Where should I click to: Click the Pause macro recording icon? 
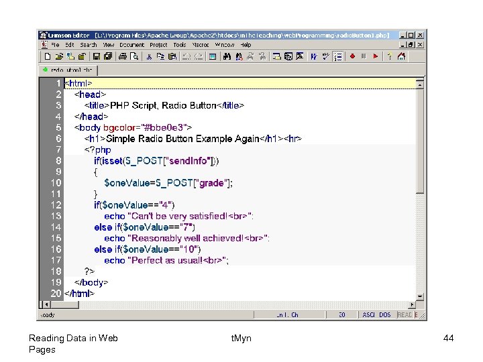click(x=364, y=56)
